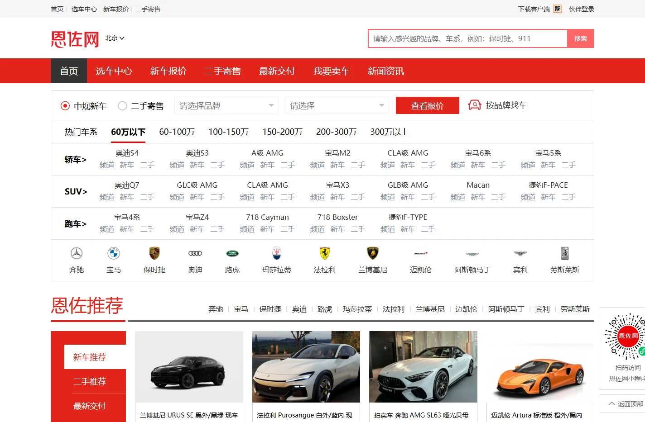Click the Bentley 宾利 wings logo

point(520,253)
